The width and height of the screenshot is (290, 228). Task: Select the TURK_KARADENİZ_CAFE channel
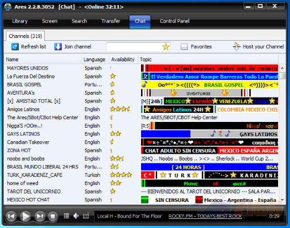(35, 175)
